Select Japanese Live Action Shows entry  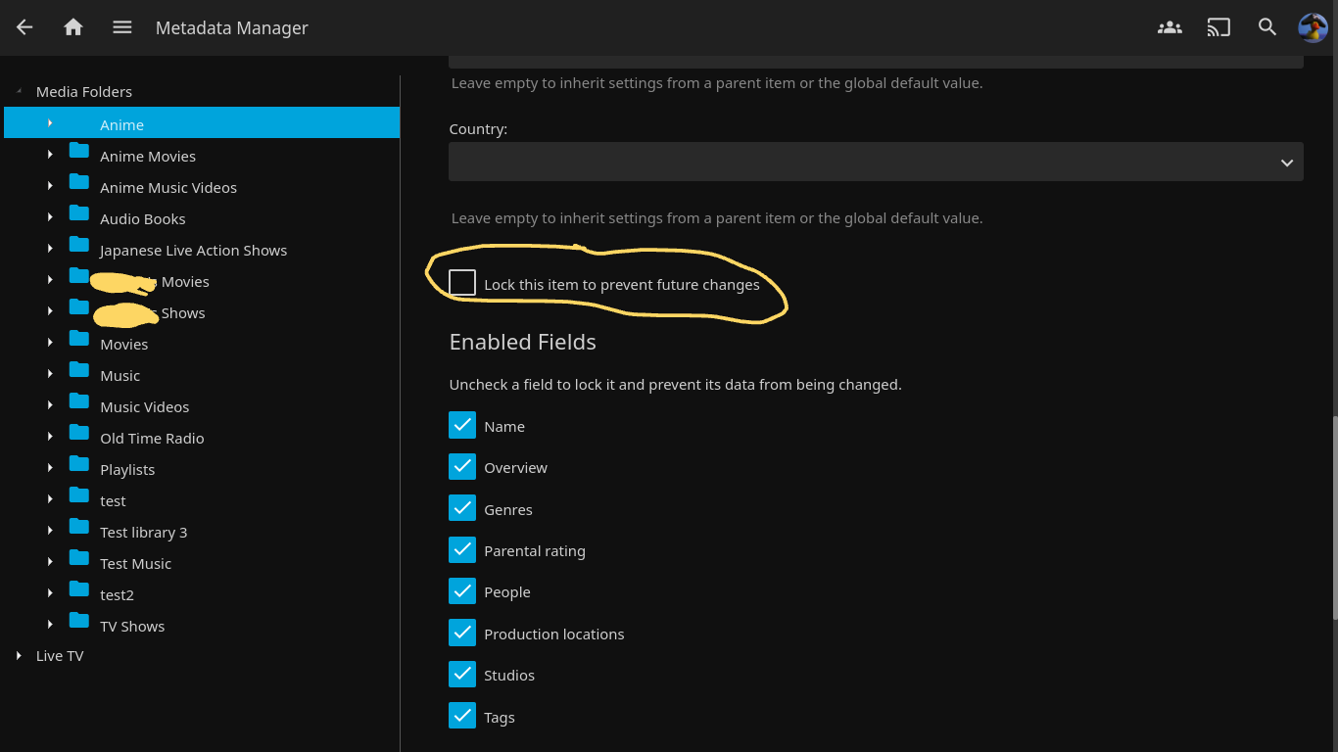pyautogui.click(x=193, y=251)
